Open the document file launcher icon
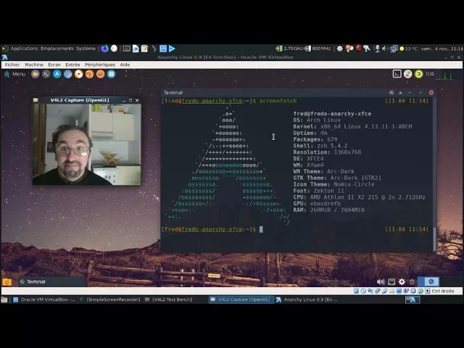Screen dimensions: 464x348 [136, 49]
